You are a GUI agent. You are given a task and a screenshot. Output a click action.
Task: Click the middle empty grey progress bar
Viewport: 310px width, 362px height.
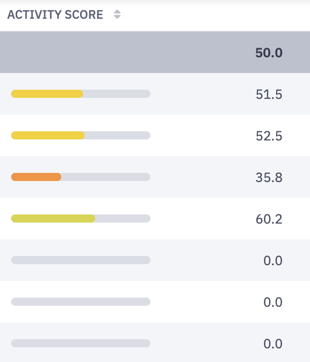pyautogui.click(x=81, y=302)
